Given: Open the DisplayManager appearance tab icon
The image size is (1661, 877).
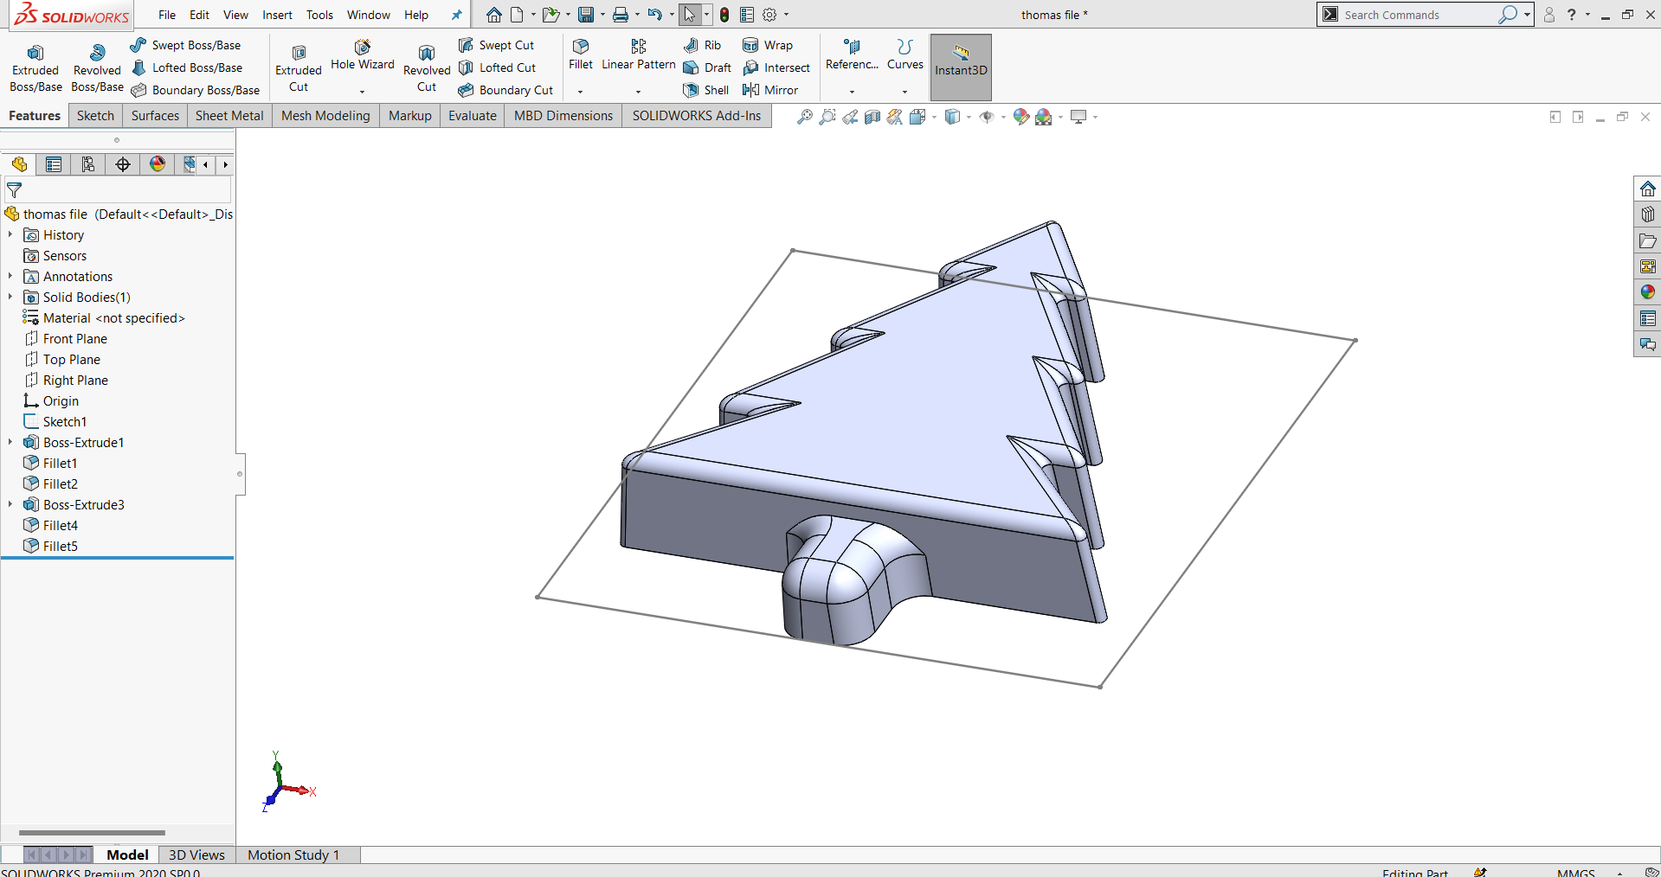Looking at the screenshot, I should (158, 164).
